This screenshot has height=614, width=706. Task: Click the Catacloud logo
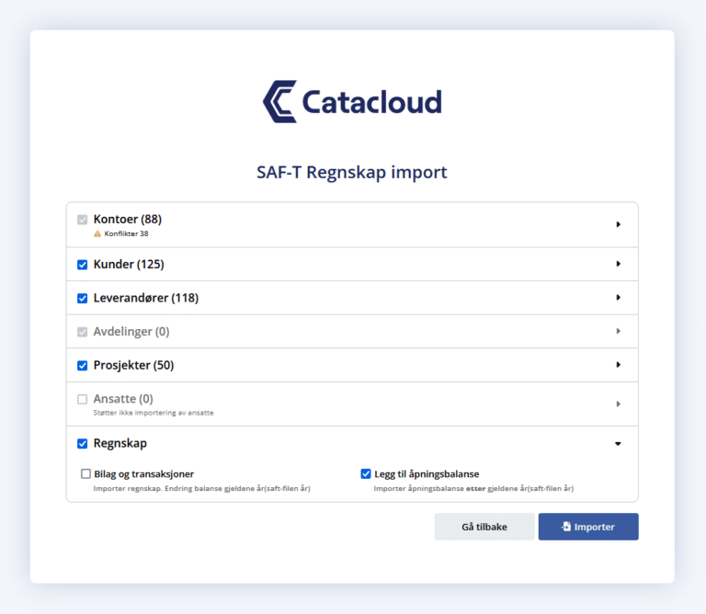(x=352, y=101)
